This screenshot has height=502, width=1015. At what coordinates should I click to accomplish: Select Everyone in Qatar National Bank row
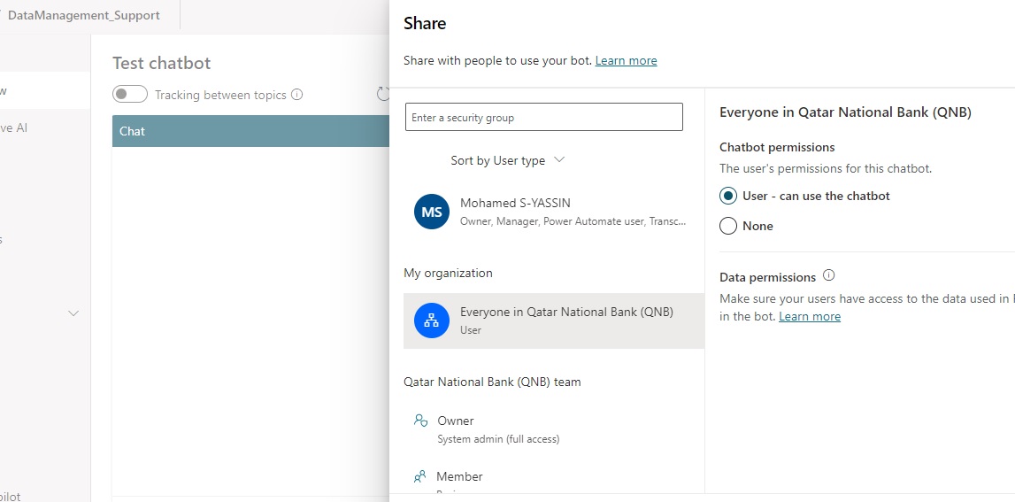553,321
